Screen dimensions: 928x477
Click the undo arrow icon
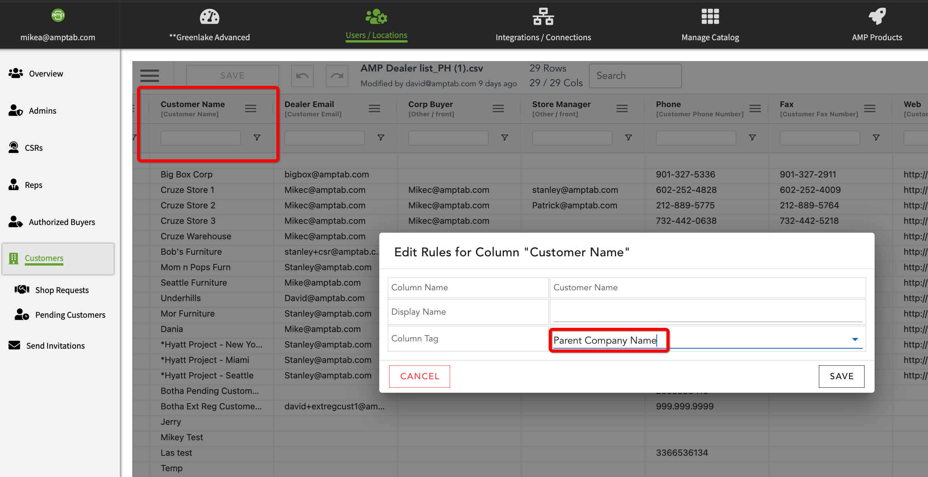[x=302, y=76]
